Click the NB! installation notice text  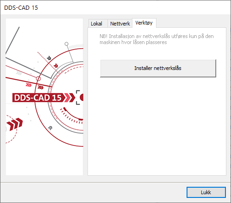[x=156, y=39]
